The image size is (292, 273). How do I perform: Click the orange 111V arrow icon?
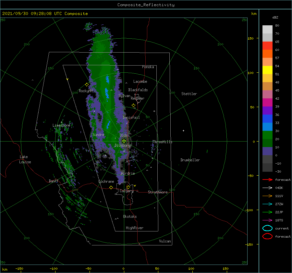click(x=267, y=196)
